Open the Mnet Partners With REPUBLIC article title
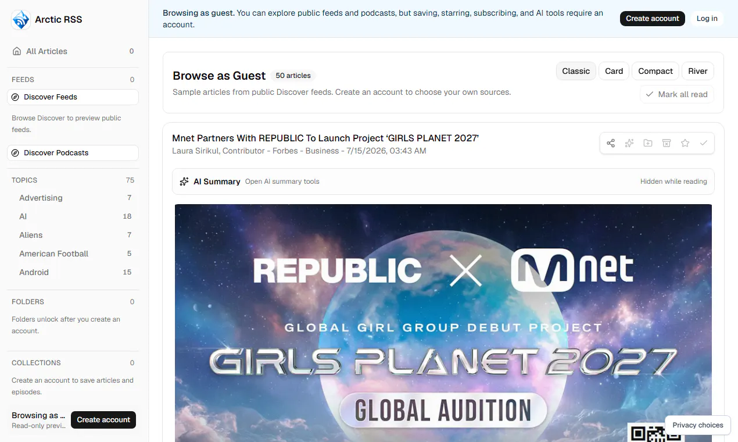The width and height of the screenshot is (738, 442). pyautogui.click(x=325, y=138)
